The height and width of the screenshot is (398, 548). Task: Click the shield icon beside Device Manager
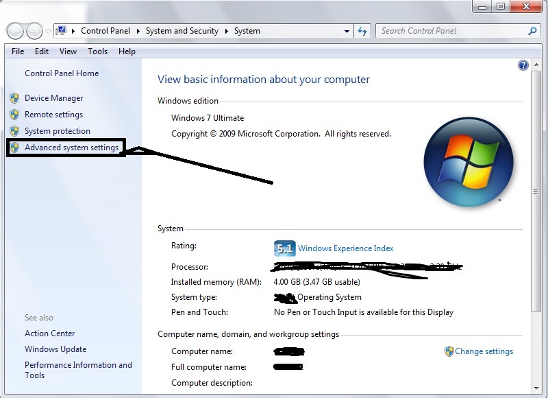click(14, 98)
